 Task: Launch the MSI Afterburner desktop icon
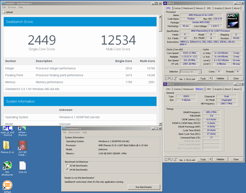7,168
